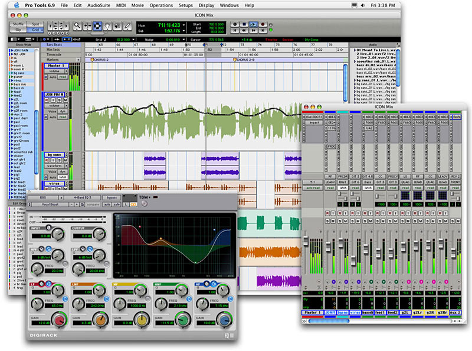Open the Apple menu

click(x=17, y=5)
